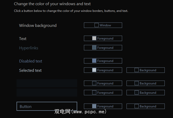Set the Selected text foreground color swatch

[103, 70]
